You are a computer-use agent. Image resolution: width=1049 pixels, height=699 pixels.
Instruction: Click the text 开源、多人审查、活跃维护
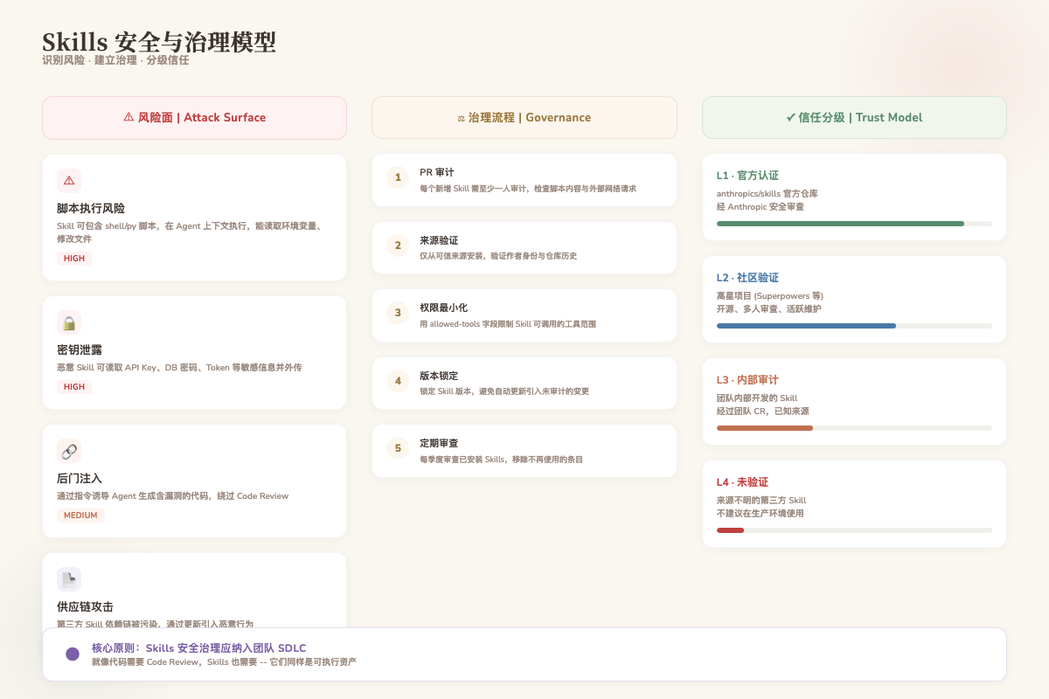(x=769, y=309)
